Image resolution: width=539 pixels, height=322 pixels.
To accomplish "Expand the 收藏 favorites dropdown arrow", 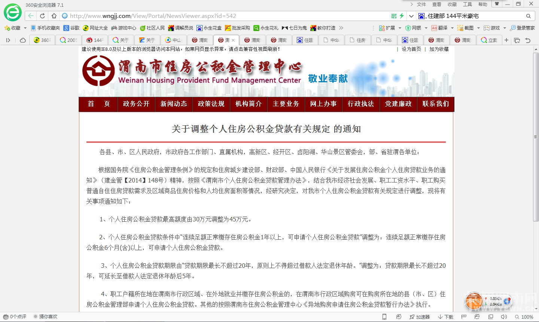I will [25, 28].
